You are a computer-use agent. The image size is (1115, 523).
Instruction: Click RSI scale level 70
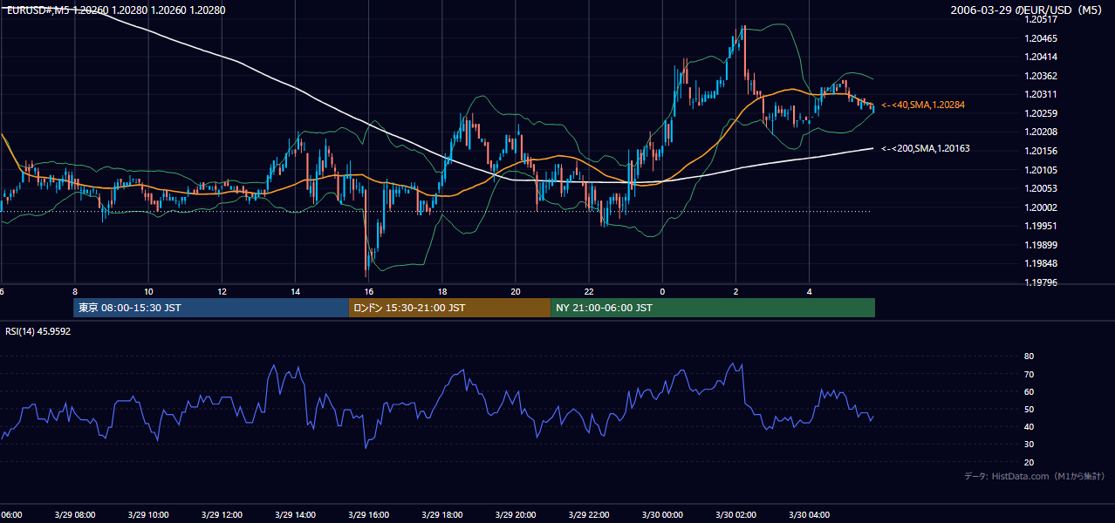(1029, 374)
